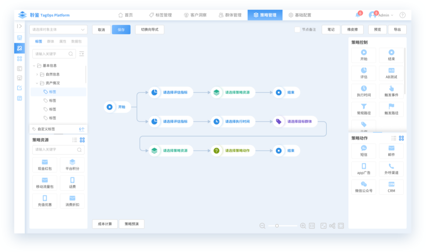426x252 pixels.
Task: Adjust the canvas zoom slider handle
Action: pos(277,226)
